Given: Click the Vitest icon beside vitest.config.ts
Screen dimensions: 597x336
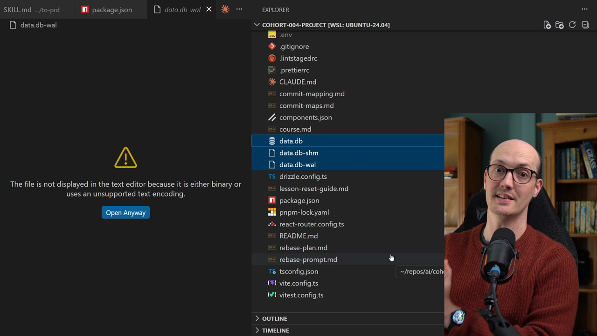Looking at the screenshot, I should coord(272,295).
